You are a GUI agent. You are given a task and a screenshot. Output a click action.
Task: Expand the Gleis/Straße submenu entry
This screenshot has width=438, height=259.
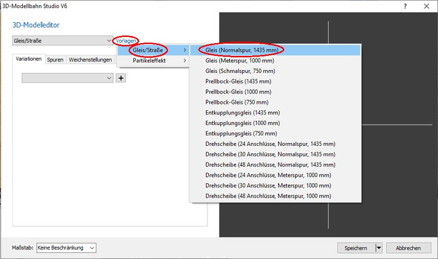tap(153, 50)
